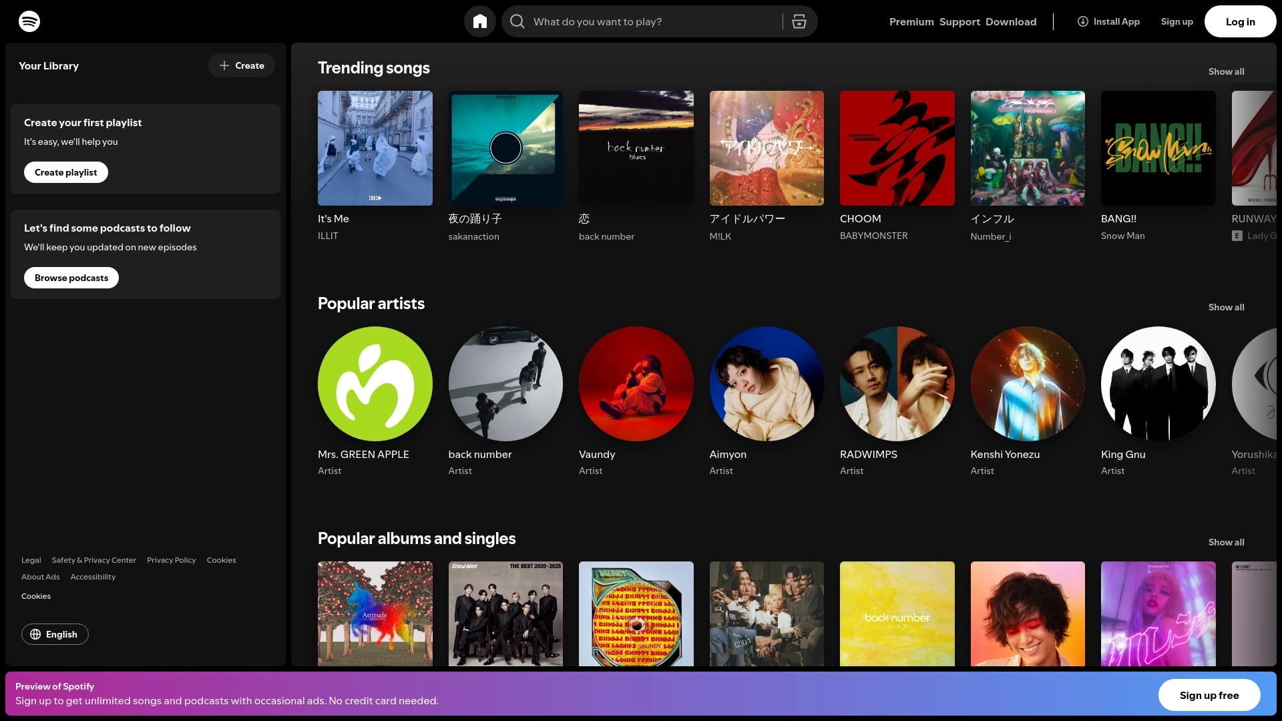Screen dimensions: 1282x721
Task: Open the English language selector
Action: 55,634
